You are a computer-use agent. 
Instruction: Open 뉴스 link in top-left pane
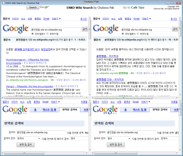23,19
